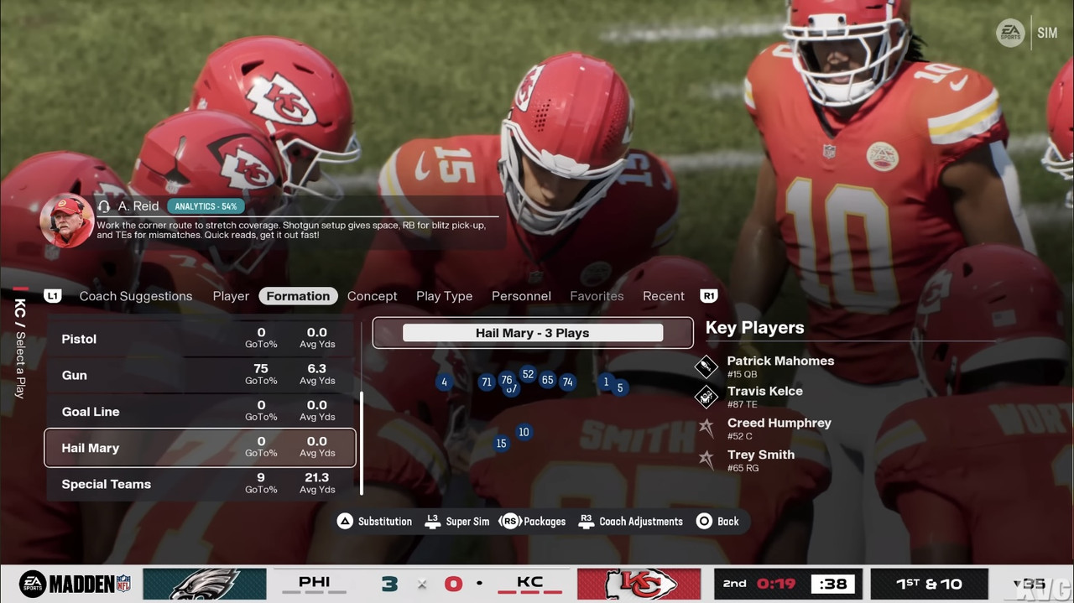The height and width of the screenshot is (603, 1074).
Task: Select the Gun formation row
Action: [201, 375]
